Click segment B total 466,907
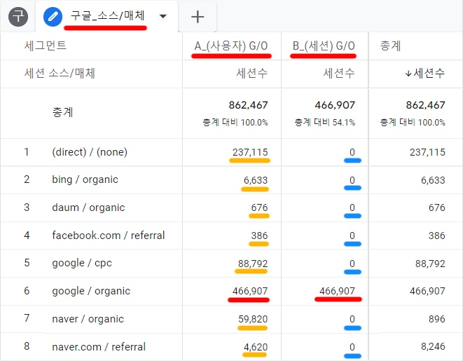463x361 pixels. pos(335,105)
